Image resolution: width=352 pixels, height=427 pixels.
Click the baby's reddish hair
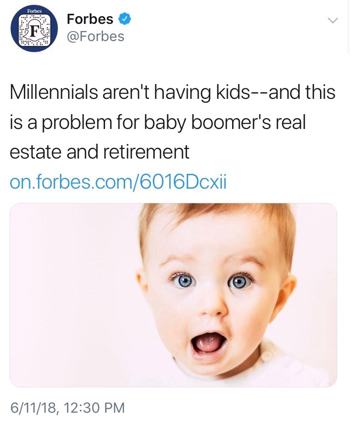click(215, 221)
